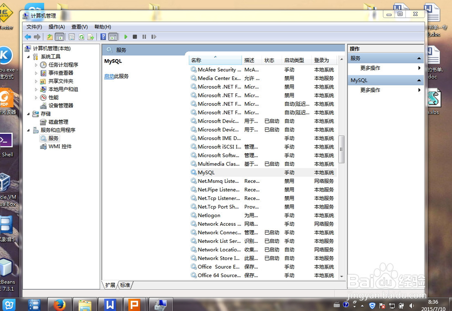Toggle the show/hide console tree icon

(59, 37)
